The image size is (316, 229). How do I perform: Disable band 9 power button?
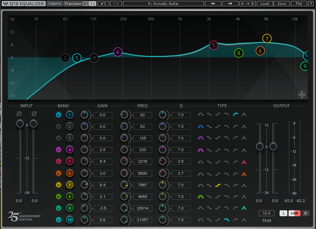click(59, 208)
